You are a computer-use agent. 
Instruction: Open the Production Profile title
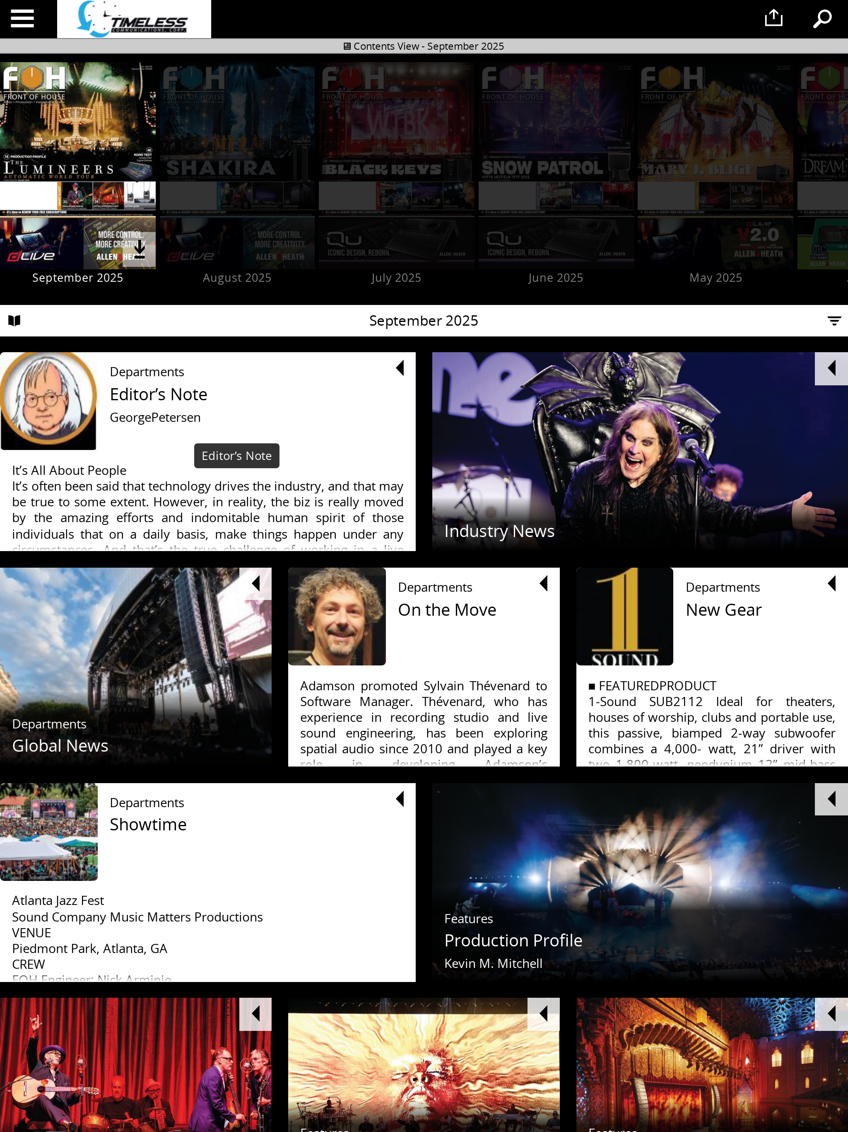coord(513,941)
